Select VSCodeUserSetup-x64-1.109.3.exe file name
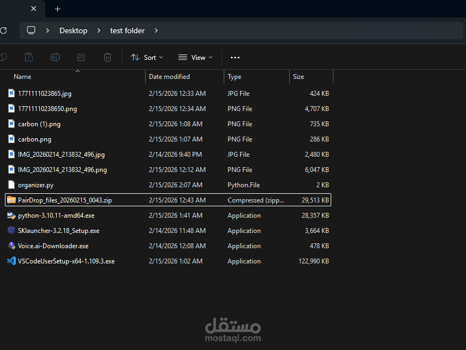Image resolution: width=466 pixels, height=350 pixels. (66, 261)
